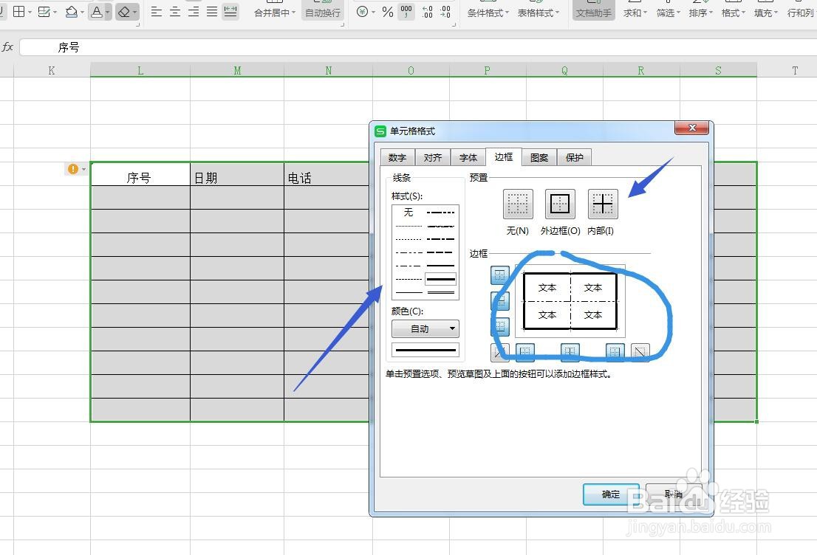This screenshot has width=817, height=555.
Task: Click the 确定 confirm button
Action: tap(610, 494)
